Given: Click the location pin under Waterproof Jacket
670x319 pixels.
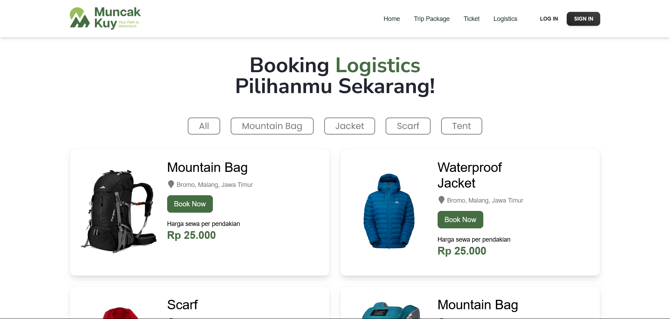Looking at the screenshot, I should click(x=441, y=200).
